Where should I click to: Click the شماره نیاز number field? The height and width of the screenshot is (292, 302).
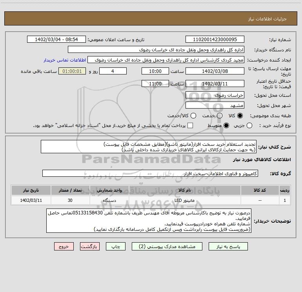point(214,40)
